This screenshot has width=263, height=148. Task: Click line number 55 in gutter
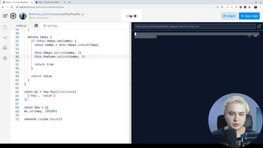click(17, 57)
